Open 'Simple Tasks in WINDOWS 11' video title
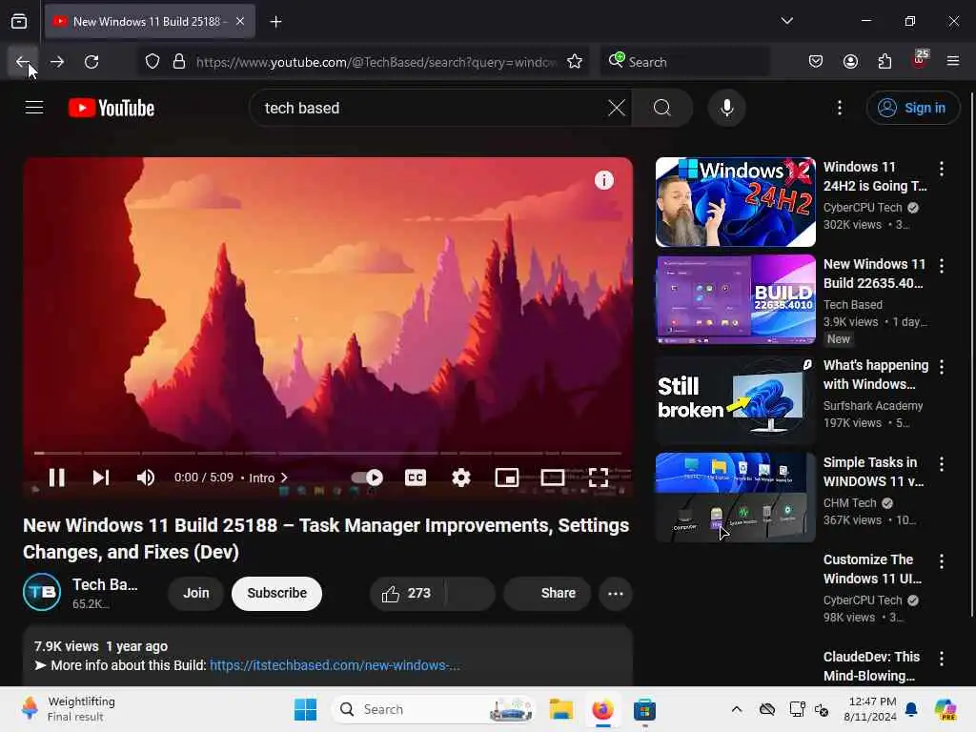The width and height of the screenshot is (976, 732). click(x=873, y=472)
